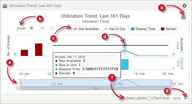Screen dimensions: 192x104
Task: Open the gear settings icon
Action: 185,6
